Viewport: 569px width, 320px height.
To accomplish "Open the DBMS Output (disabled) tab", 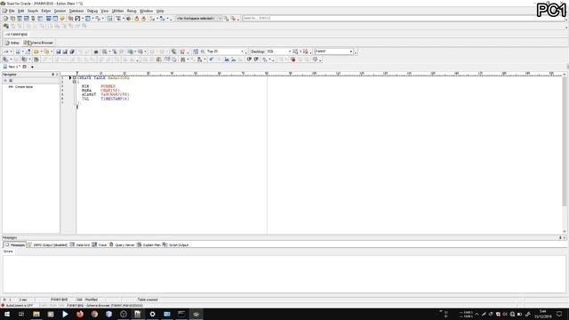I will click(x=47, y=245).
